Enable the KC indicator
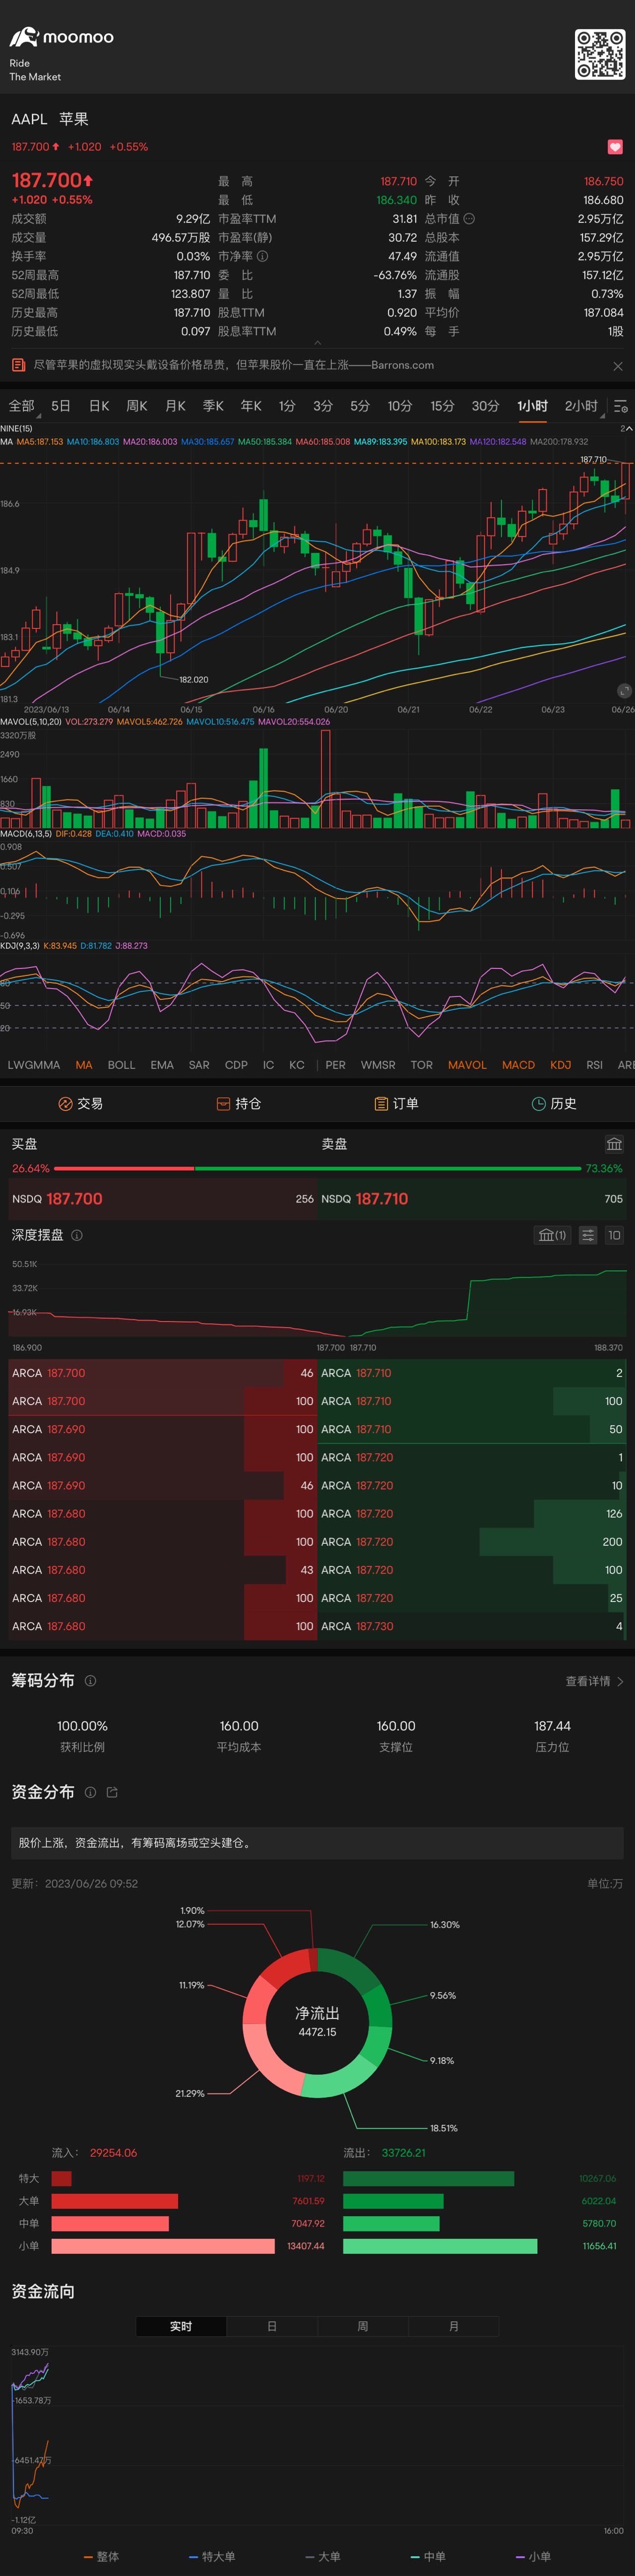635x2576 pixels. point(297,1065)
